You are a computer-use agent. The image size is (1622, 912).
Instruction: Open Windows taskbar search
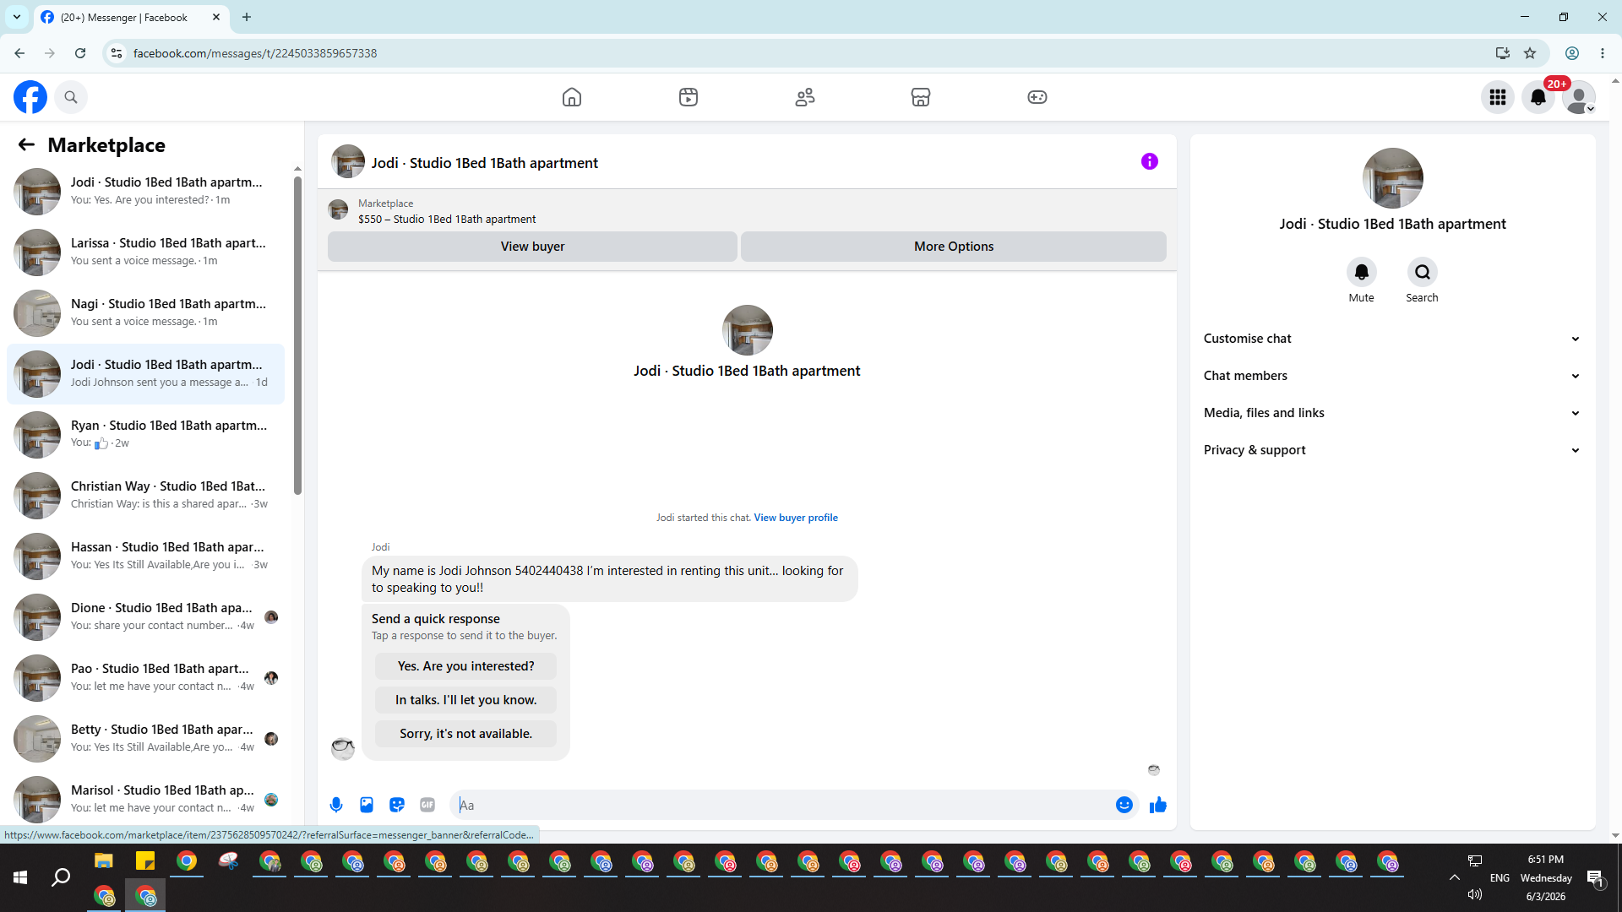(61, 878)
